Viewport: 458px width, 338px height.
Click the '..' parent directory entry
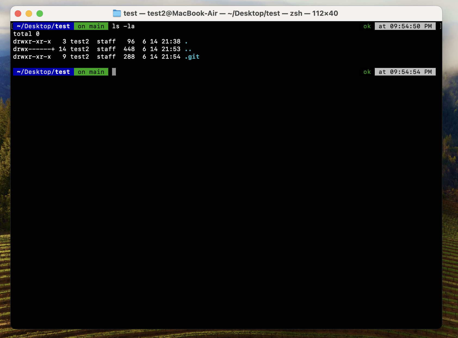188,49
